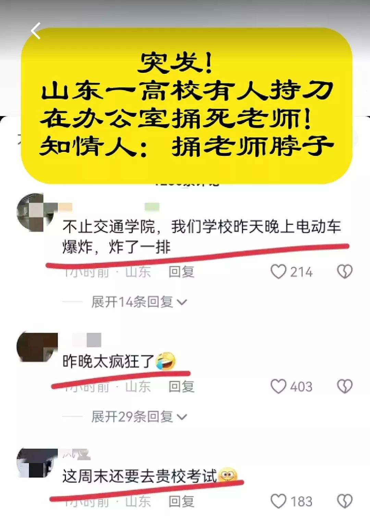Open first commenter's profile avatar
Viewport: 370px width, 516px height.
coord(37,213)
